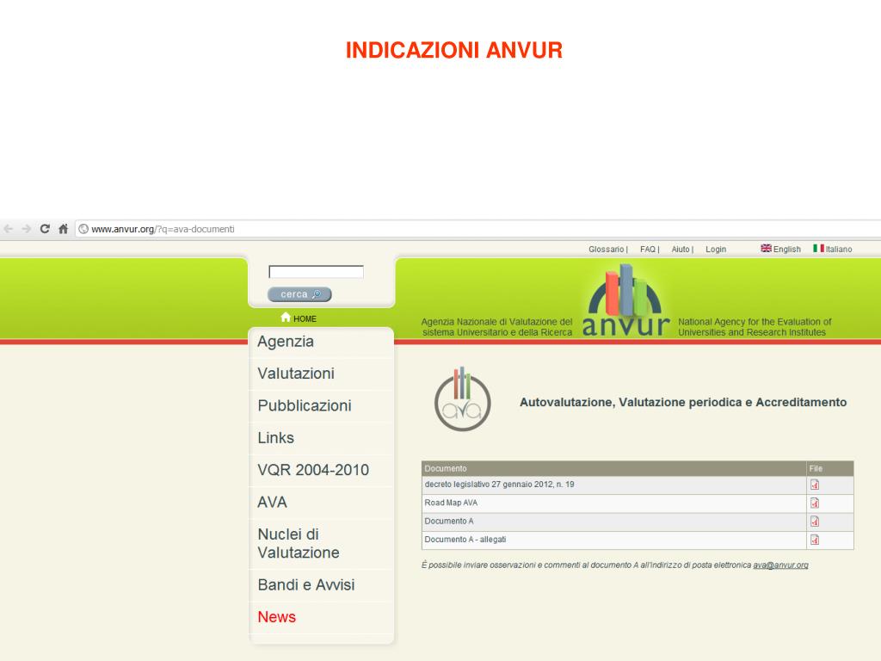The image size is (881, 661).
Task: Click the Italian flag icon
Action: tap(819, 249)
